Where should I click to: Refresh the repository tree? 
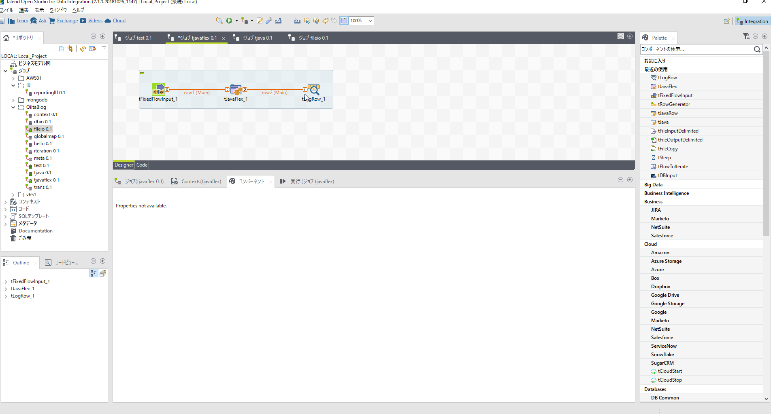pos(83,49)
